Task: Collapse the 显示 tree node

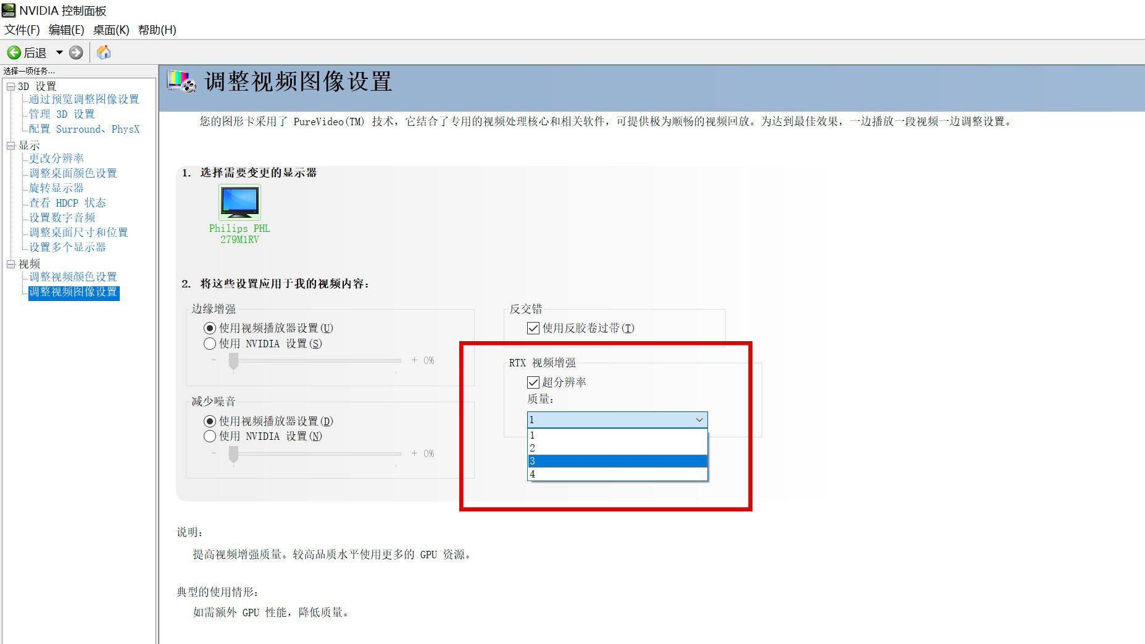Action: [x=10, y=146]
